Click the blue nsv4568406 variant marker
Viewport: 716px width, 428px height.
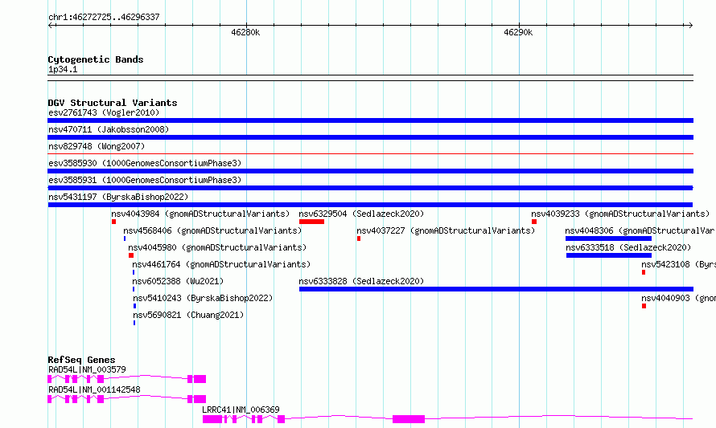tap(125, 238)
